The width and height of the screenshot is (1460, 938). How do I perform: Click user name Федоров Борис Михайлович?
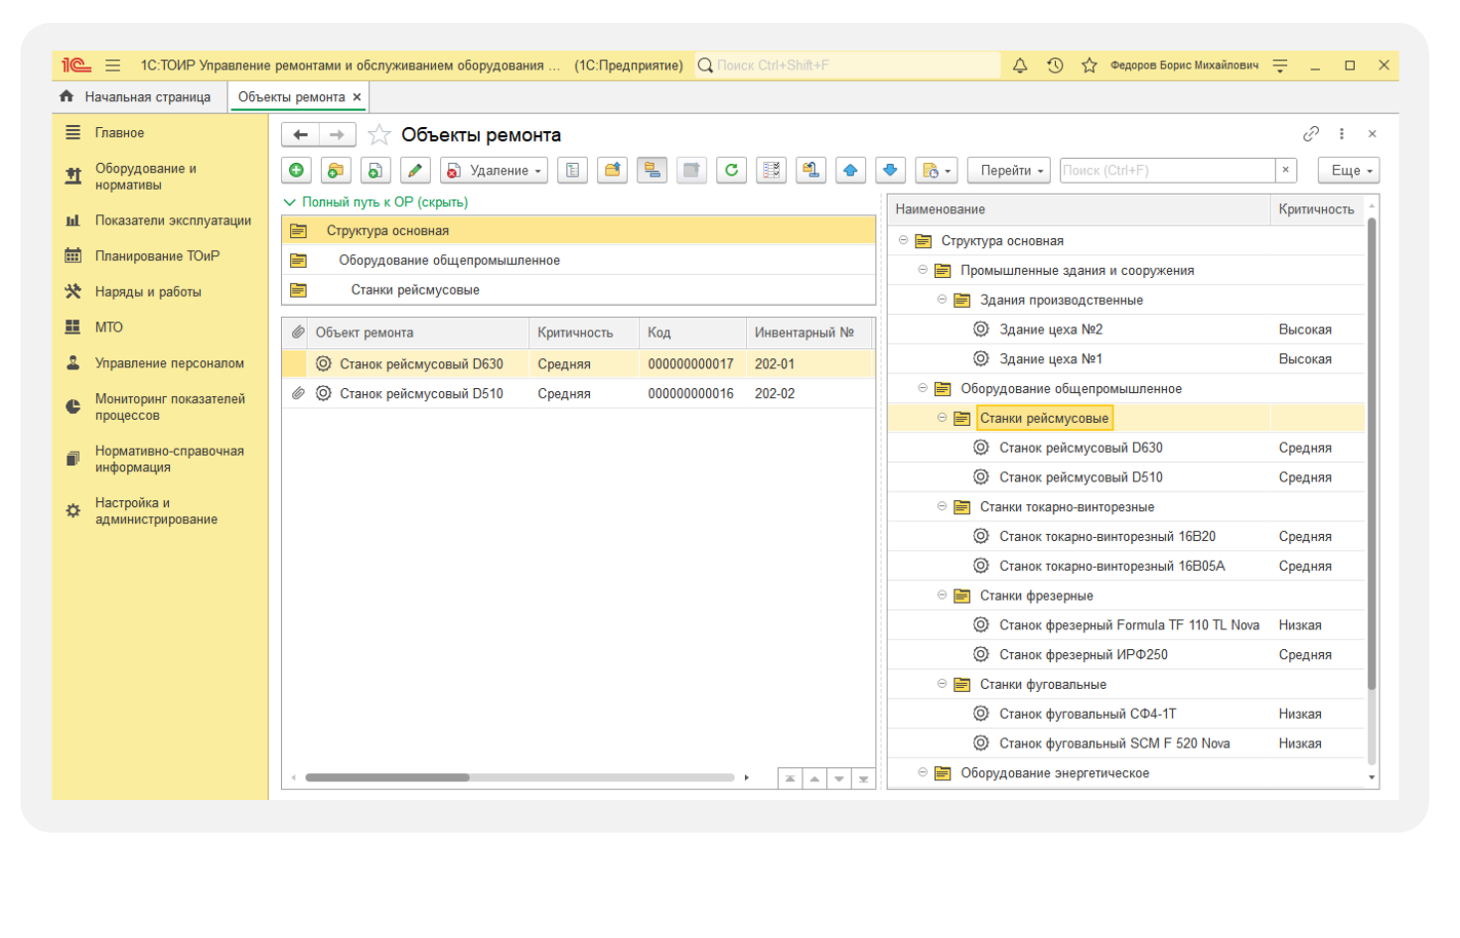coord(1184,66)
